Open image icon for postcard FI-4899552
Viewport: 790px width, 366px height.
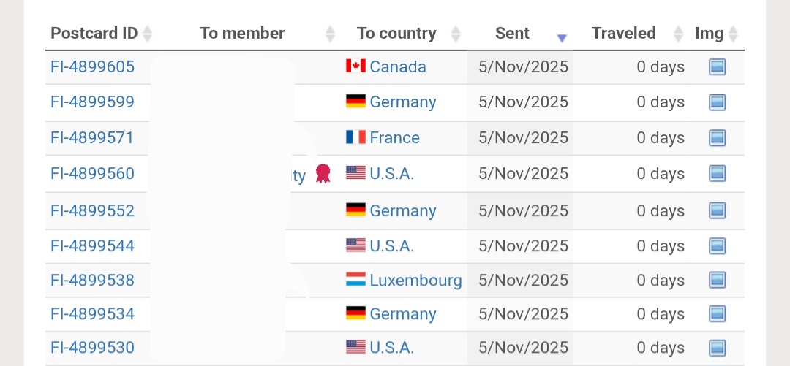(717, 211)
